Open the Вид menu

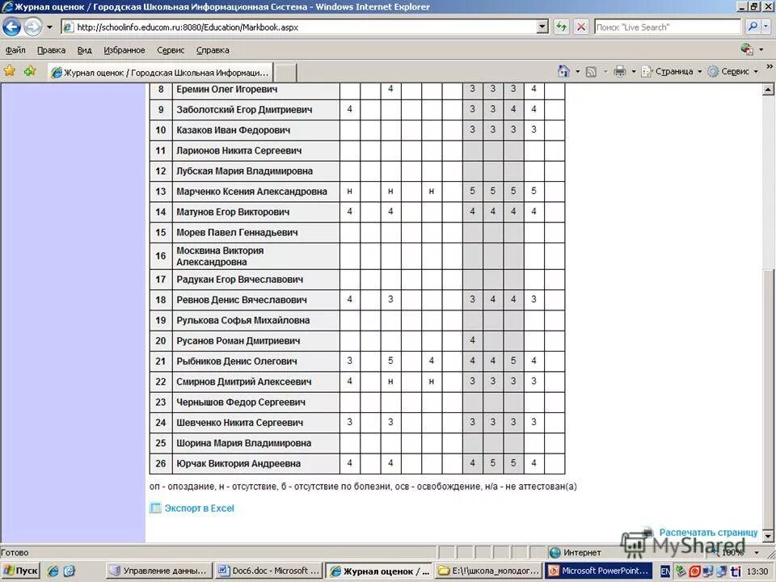click(84, 50)
